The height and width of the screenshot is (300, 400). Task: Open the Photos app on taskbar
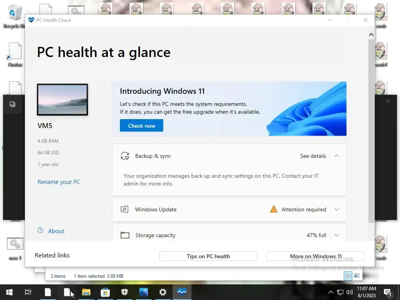tap(144, 292)
